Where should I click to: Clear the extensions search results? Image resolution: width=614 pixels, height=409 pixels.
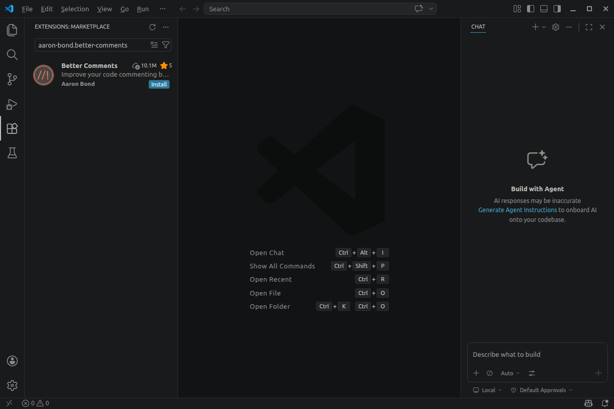click(154, 45)
